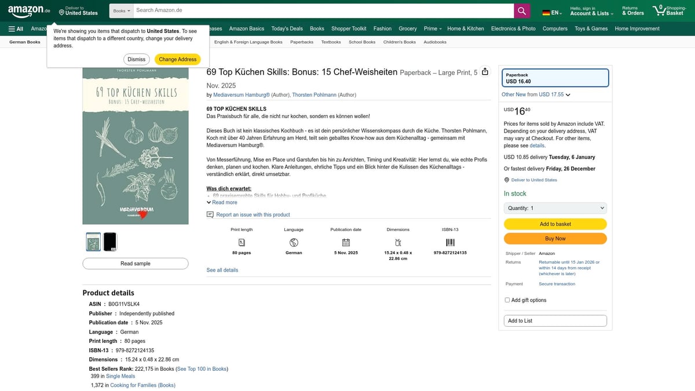Click the Report an issue speech icon
The width and height of the screenshot is (695, 391).
pos(210,215)
